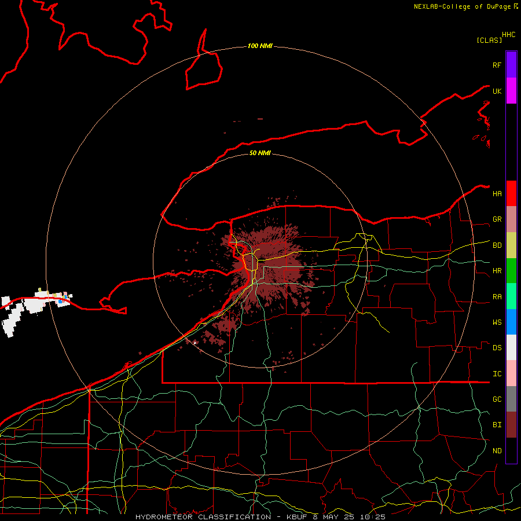Click the HA red legend swatch

511,193
